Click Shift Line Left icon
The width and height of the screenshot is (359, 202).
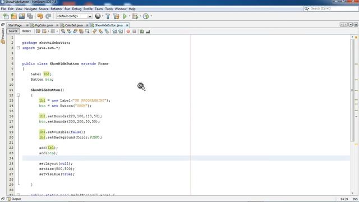tap(114, 31)
